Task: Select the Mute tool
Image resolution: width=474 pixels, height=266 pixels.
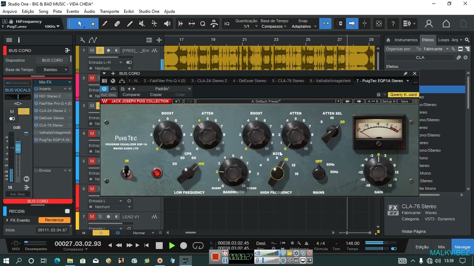Action: [x=142, y=24]
